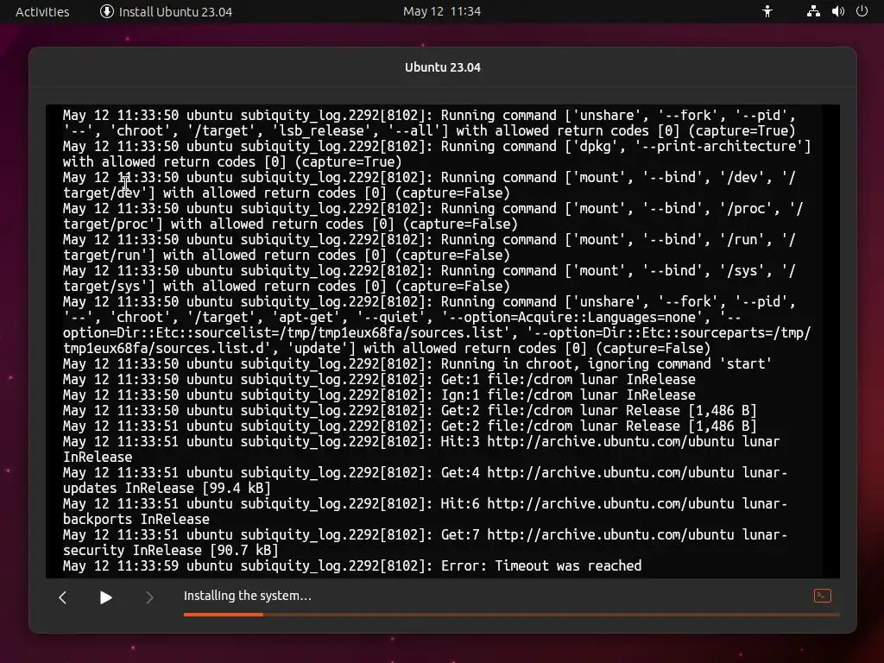Screen dimensions: 884x663
Task: Click the wired network status icon
Action: click(x=813, y=11)
